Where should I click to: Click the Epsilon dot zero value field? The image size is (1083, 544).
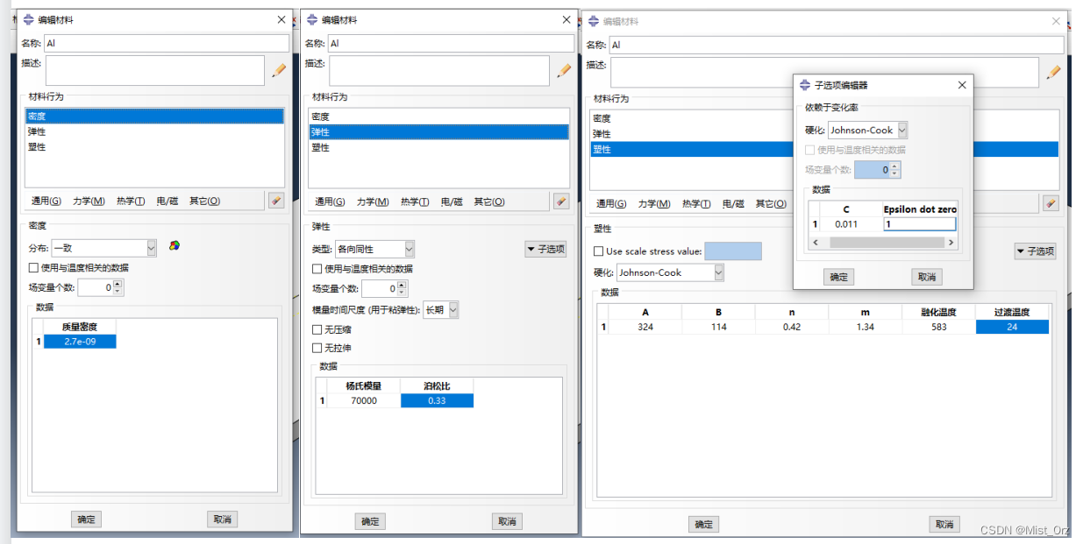click(x=919, y=224)
